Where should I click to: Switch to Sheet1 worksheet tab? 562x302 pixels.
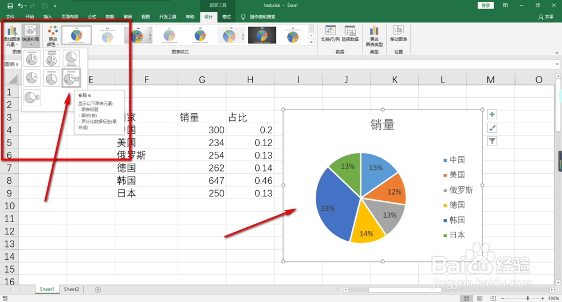[x=47, y=289]
